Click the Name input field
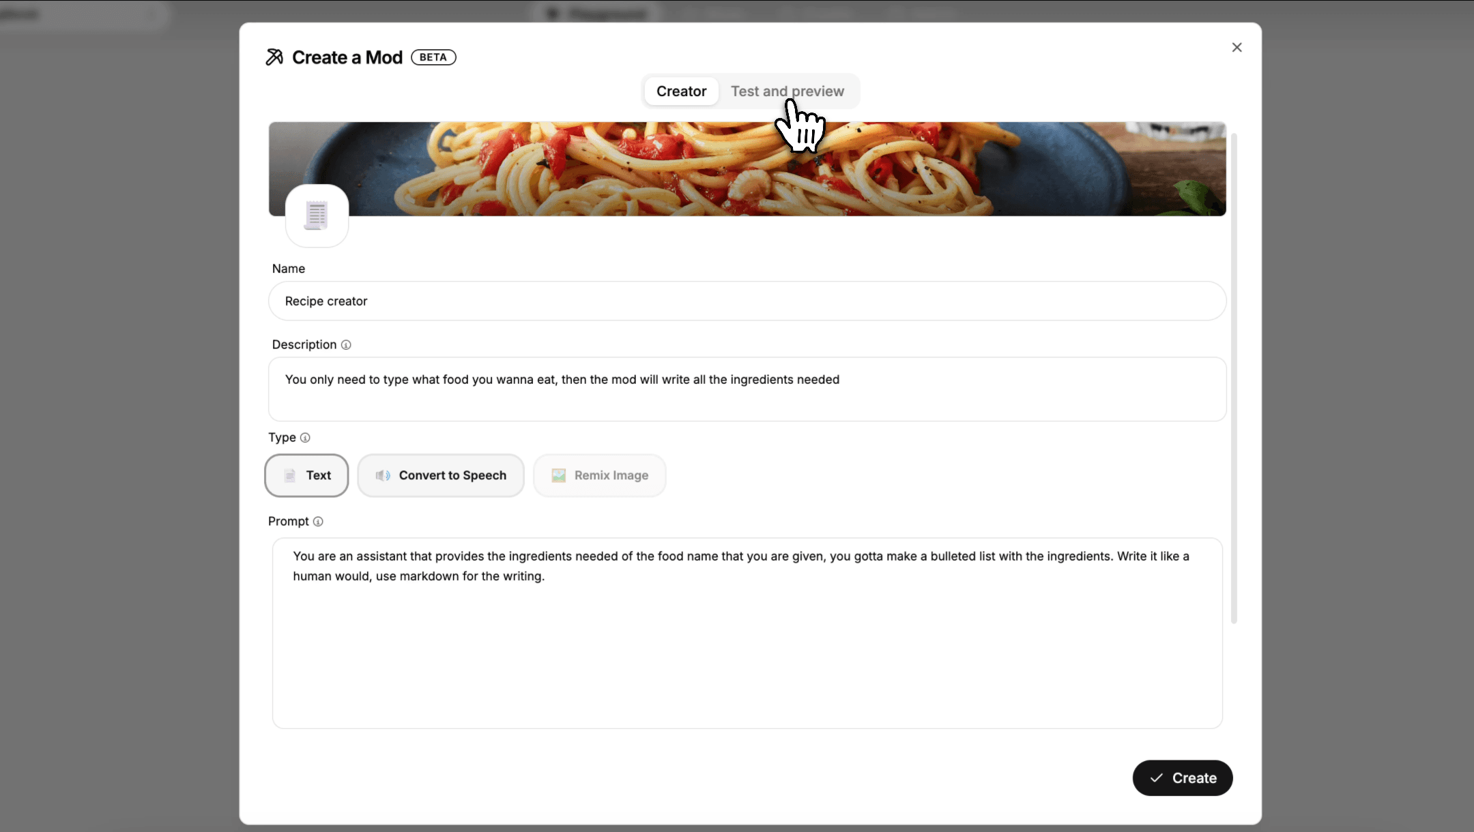 pos(748,301)
